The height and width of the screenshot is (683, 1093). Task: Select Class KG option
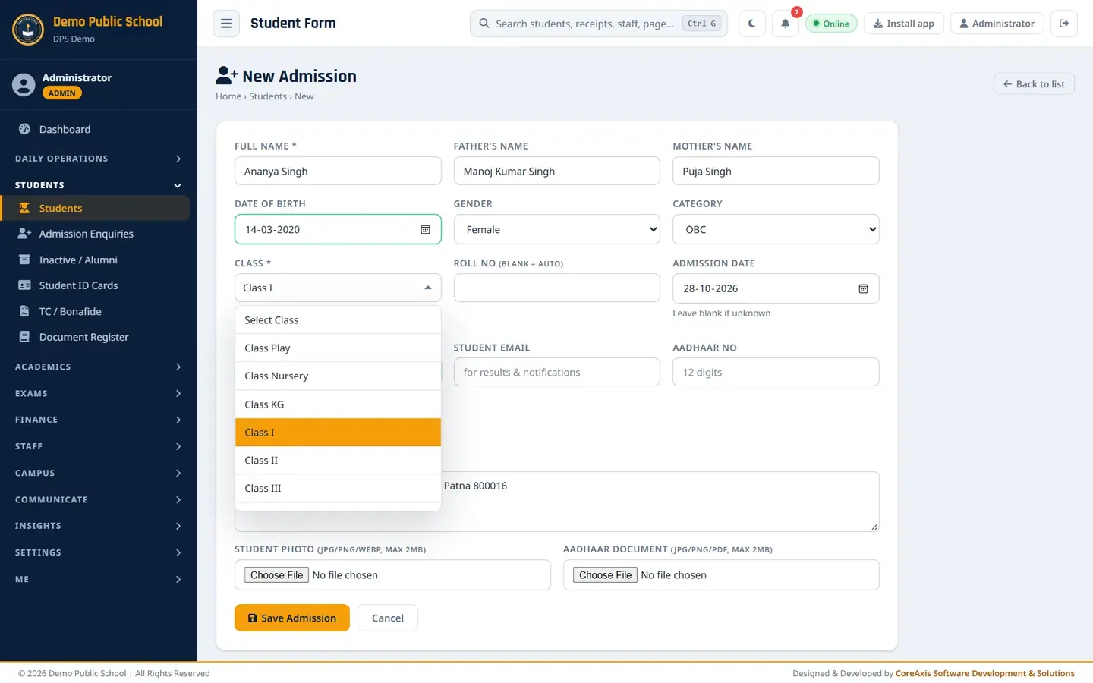coord(338,404)
